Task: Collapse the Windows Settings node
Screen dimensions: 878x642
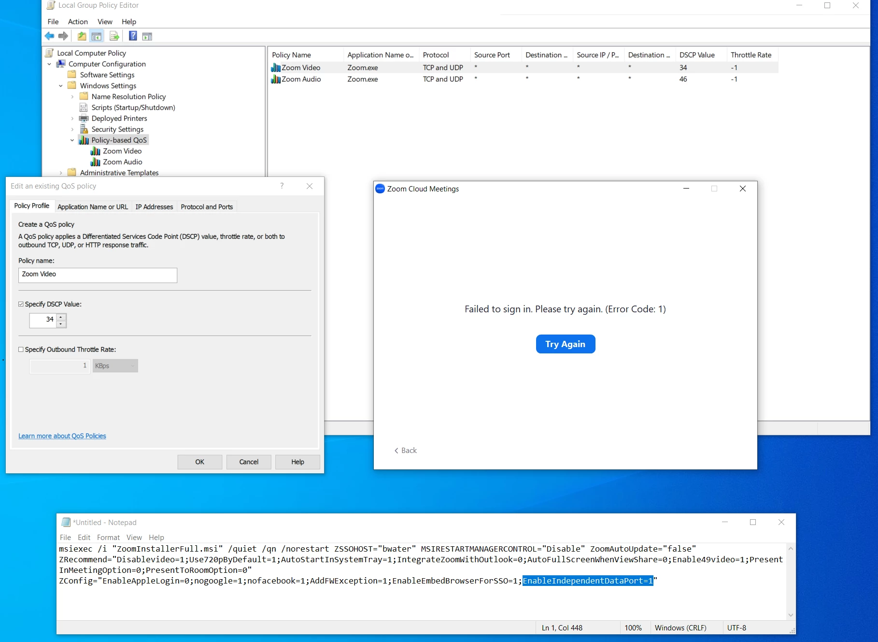Action: coord(61,86)
